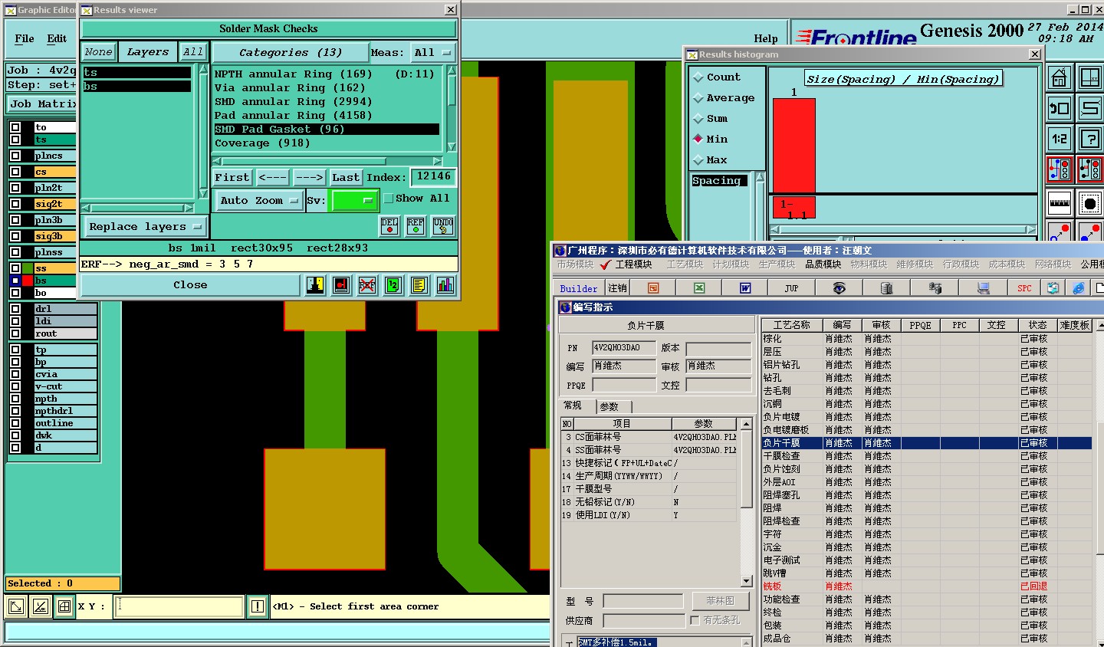Click the red histogram bar
This screenshot has width=1104, height=647.
click(x=793, y=146)
